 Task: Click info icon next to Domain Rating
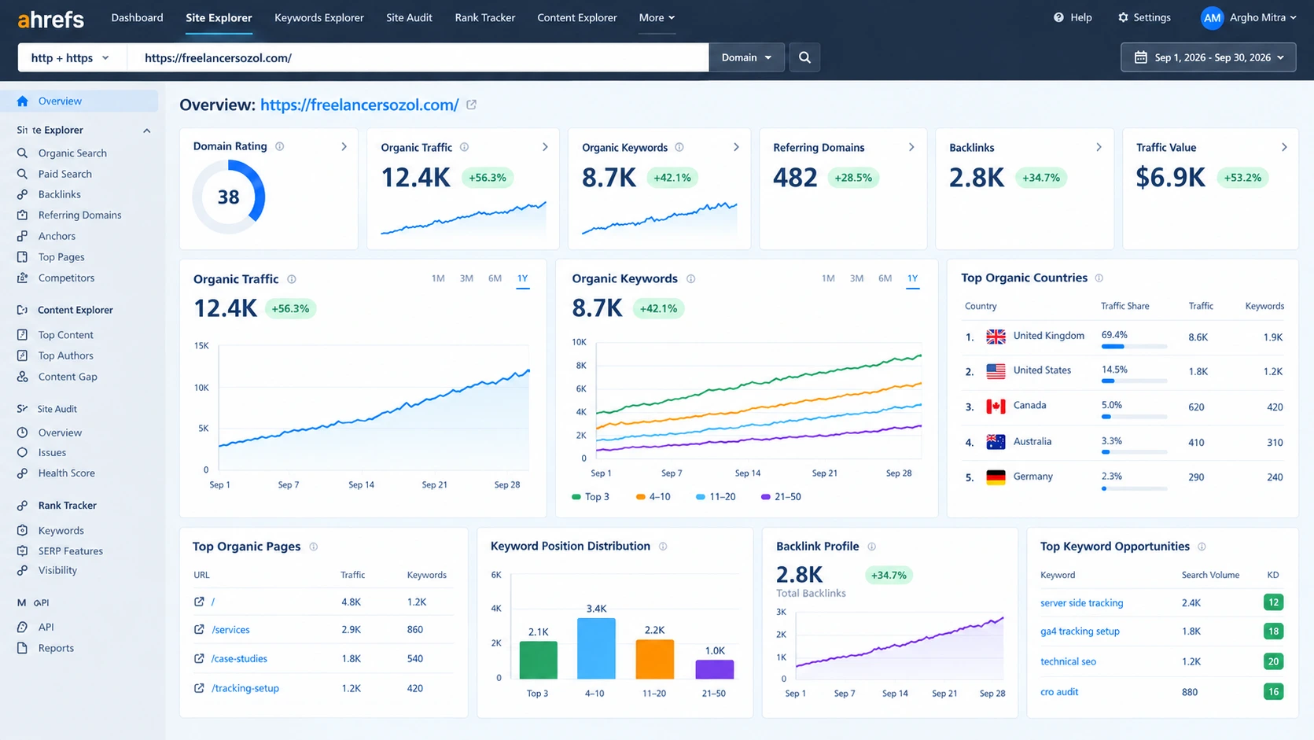tap(279, 146)
